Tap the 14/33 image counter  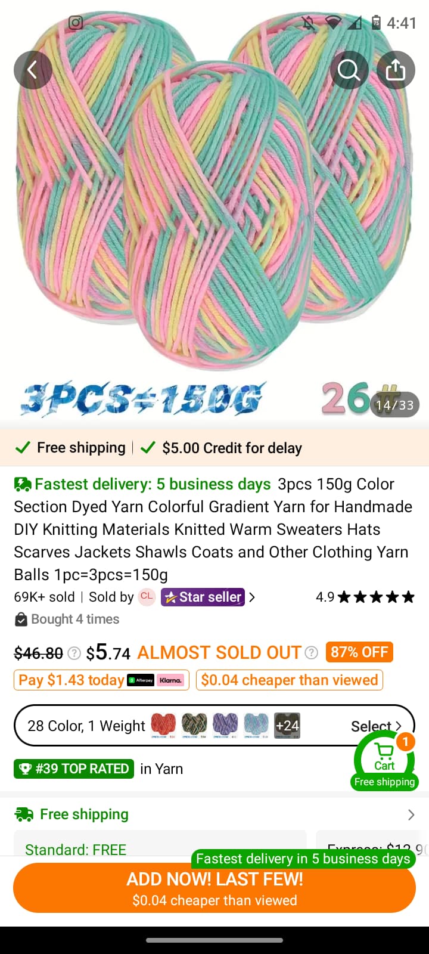tap(394, 405)
